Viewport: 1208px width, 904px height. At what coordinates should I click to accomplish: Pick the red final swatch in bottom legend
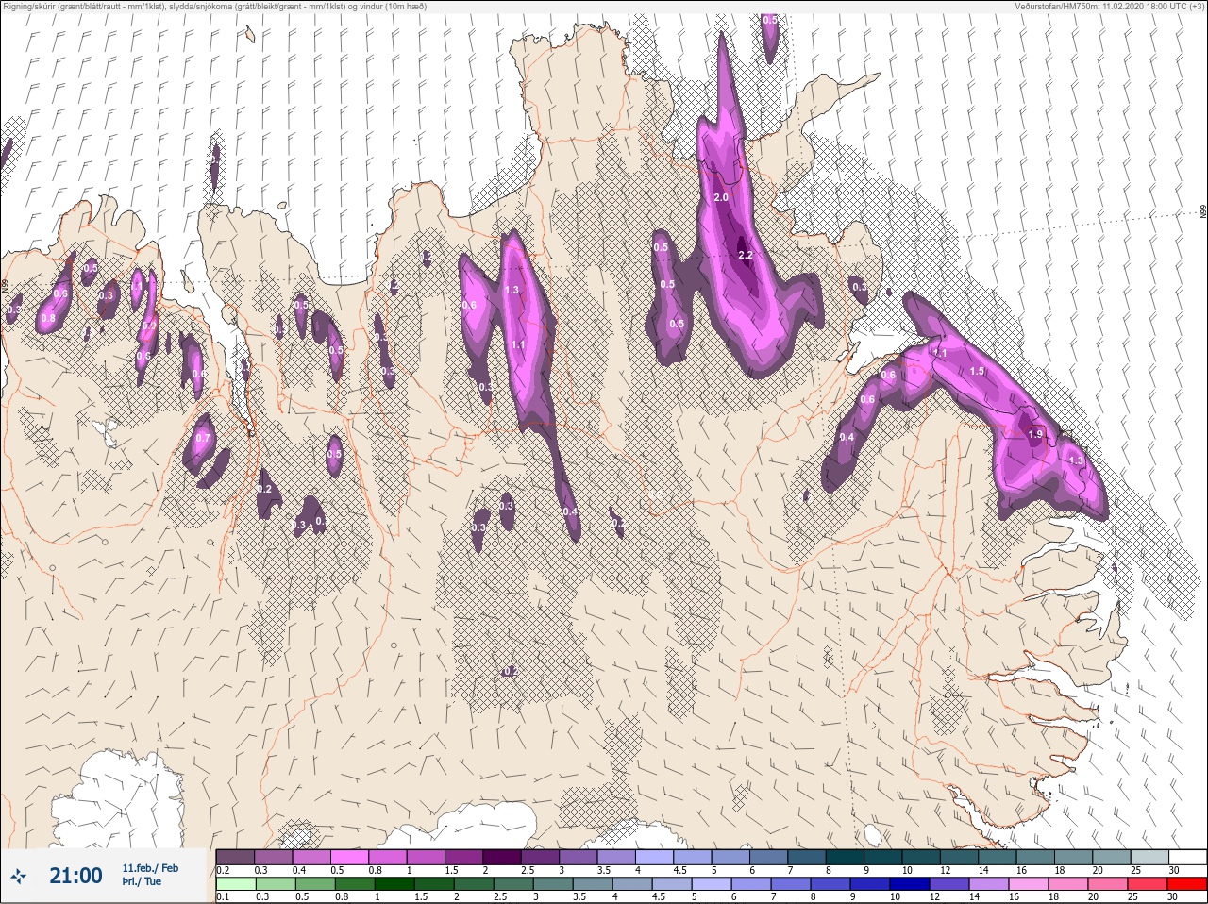pos(1187,884)
